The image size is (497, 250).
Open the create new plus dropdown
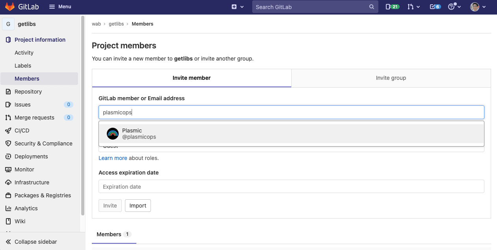pyautogui.click(x=238, y=7)
